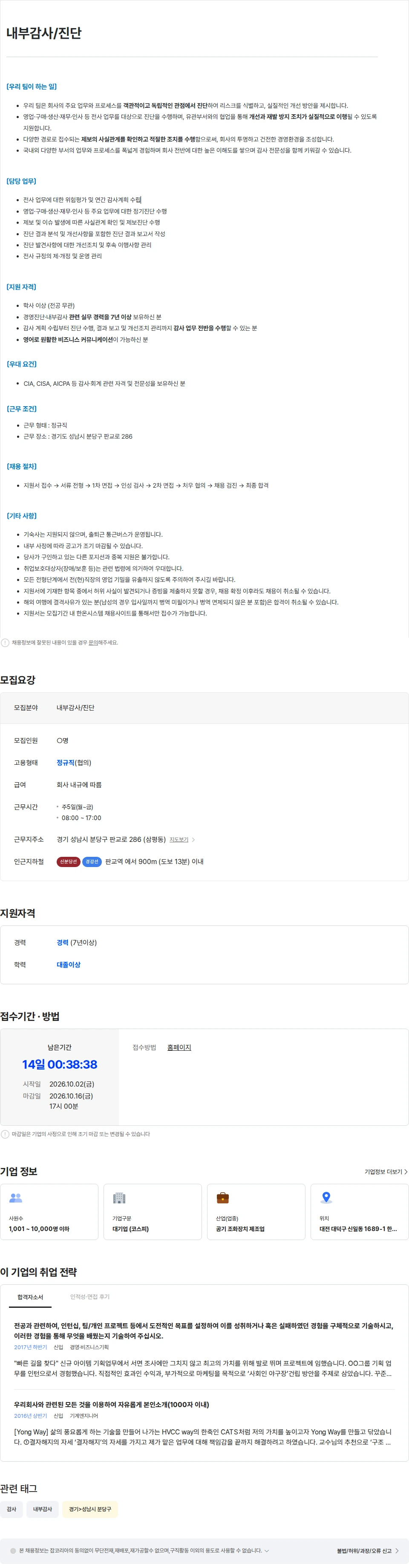Open 지도보기 map link
Viewport: 409px width, 1564px height.
[179, 840]
